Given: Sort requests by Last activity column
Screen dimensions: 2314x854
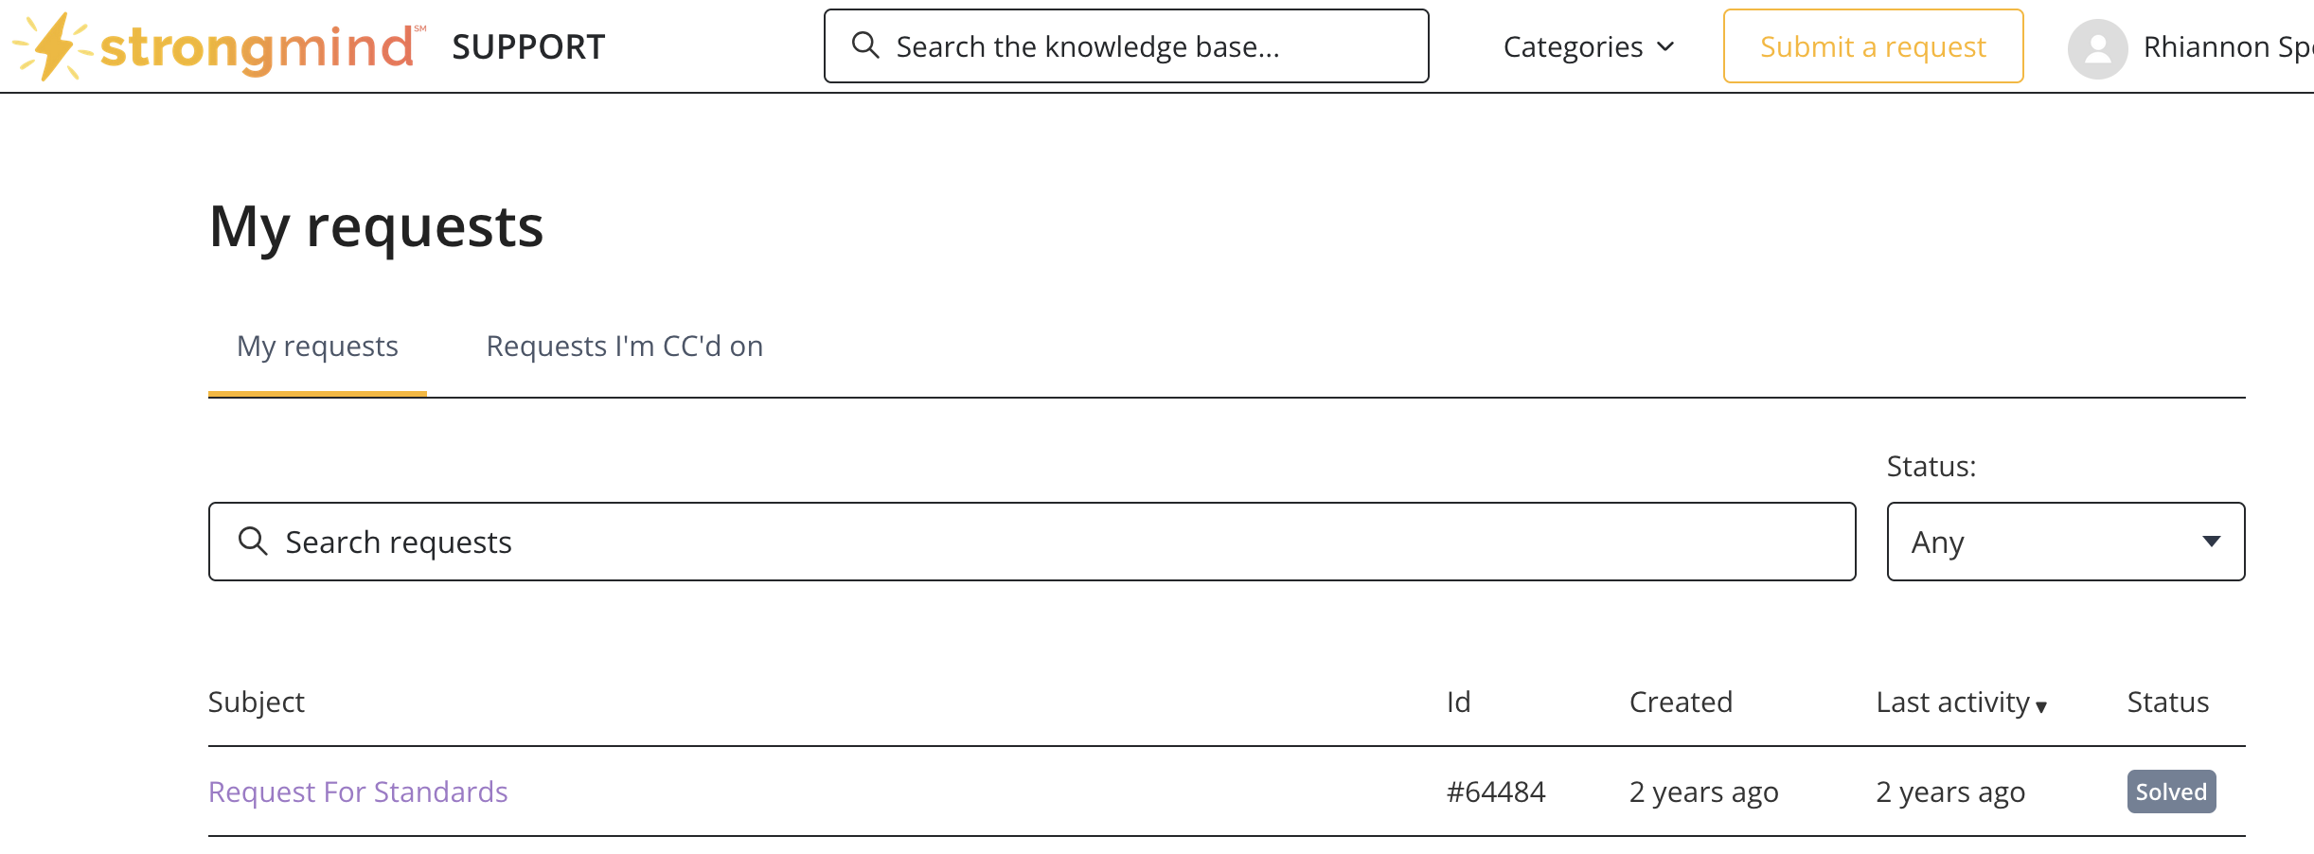Looking at the screenshot, I should (x=1952, y=703).
